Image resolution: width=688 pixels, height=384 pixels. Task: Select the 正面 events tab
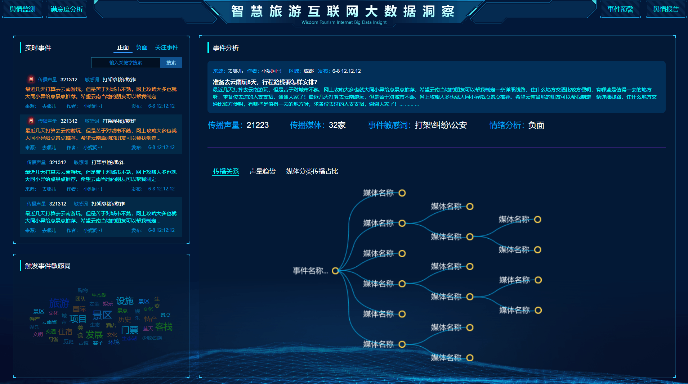[x=123, y=48]
